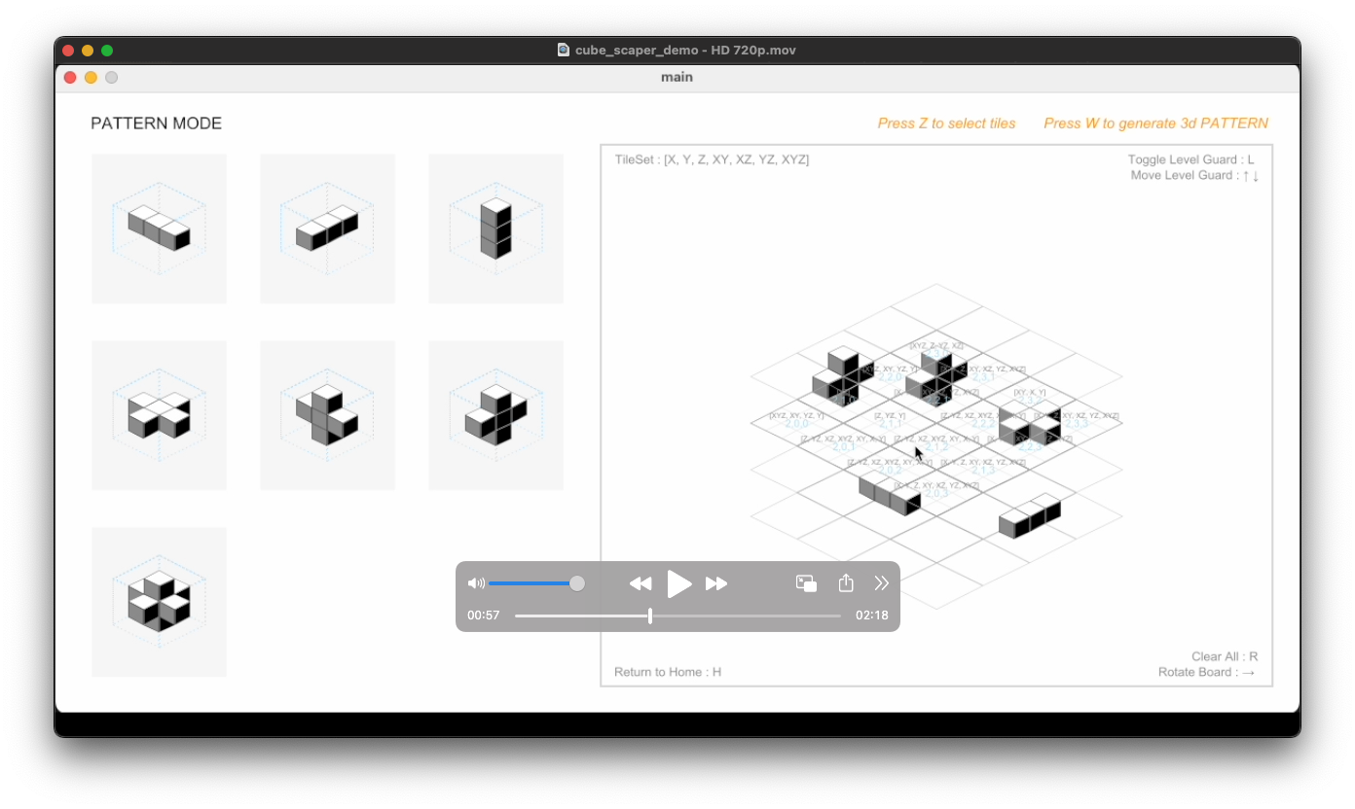Mute the video using the speaker icon
The height and width of the screenshot is (809, 1355).
click(476, 583)
